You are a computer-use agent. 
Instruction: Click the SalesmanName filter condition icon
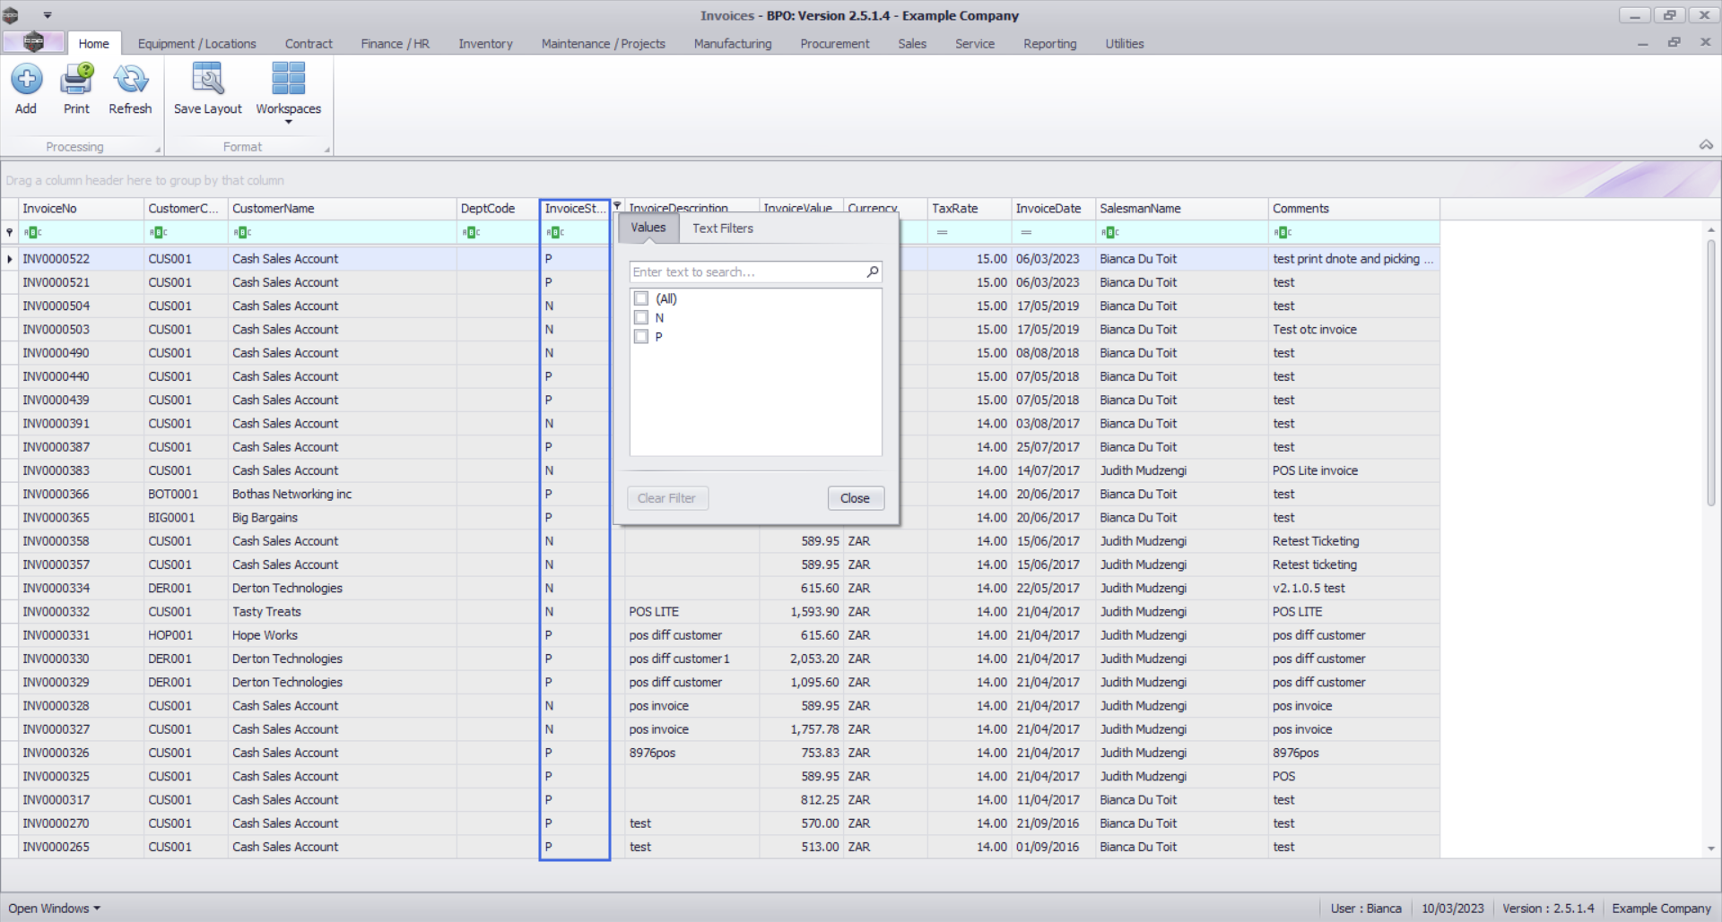1110,233
